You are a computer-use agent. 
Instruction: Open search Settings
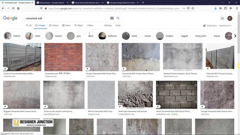108,25
